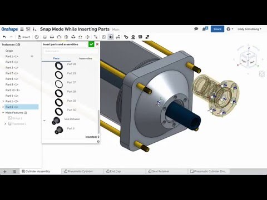Viewport: 267px width, 200px height.
Task: Select the Pin slot mate tool
Action: [80, 37]
